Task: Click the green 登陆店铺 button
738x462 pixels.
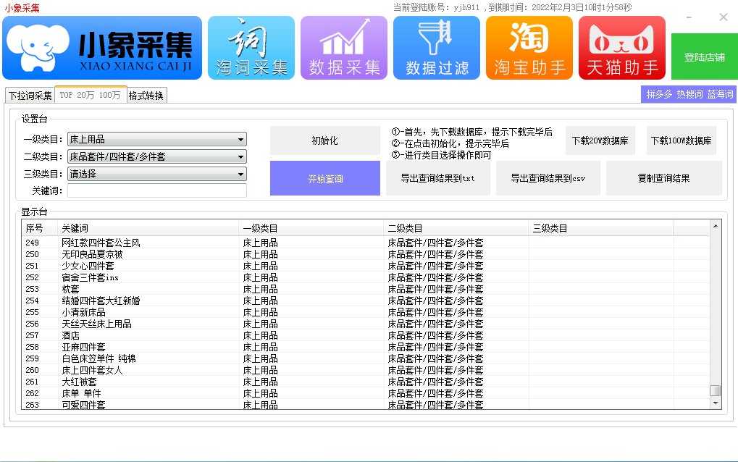Action: pyautogui.click(x=704, y=56)
